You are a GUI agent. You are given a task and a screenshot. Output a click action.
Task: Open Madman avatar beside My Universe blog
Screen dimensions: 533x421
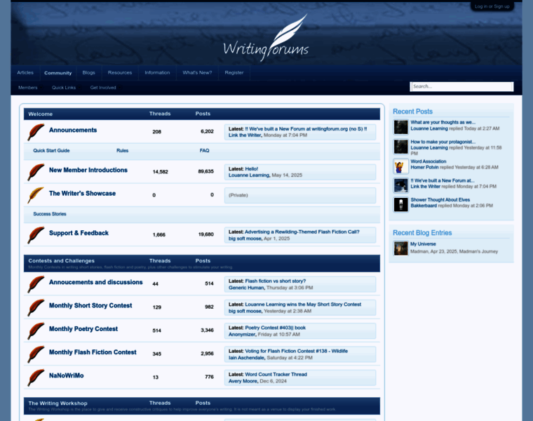click(400, 248)
